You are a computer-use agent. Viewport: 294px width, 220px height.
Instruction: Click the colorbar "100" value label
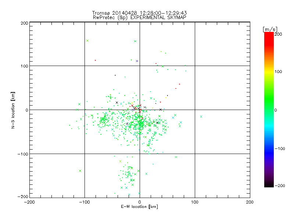pyautogui.click(x=278, y=71)
